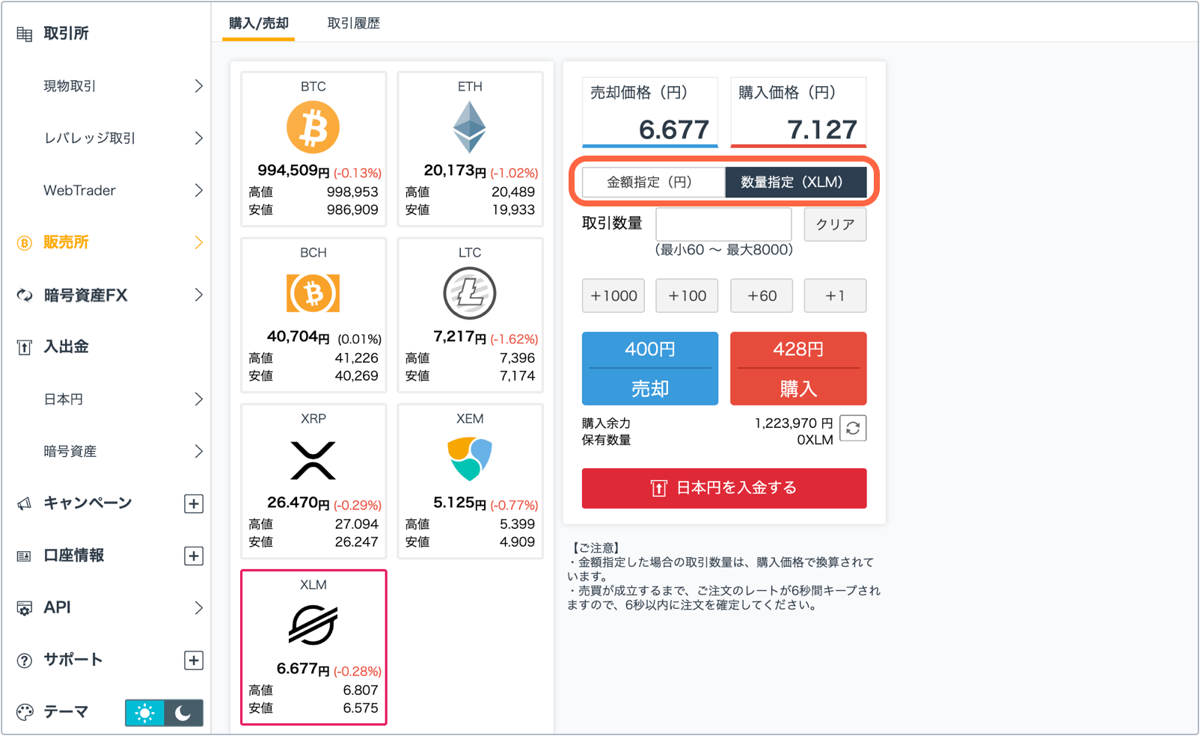This screenshot has width=1200, height=736.
Task: Select 数量指定（XLM） mode
Action: 796,182
